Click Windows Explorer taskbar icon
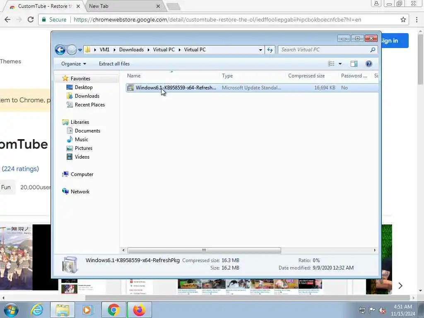Image resolution: width=424 pixels, height=318 pixels. coord(63,310)
